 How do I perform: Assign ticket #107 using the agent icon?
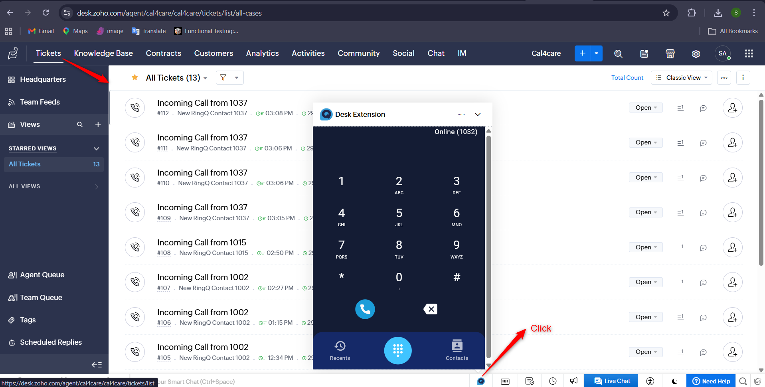733,282
